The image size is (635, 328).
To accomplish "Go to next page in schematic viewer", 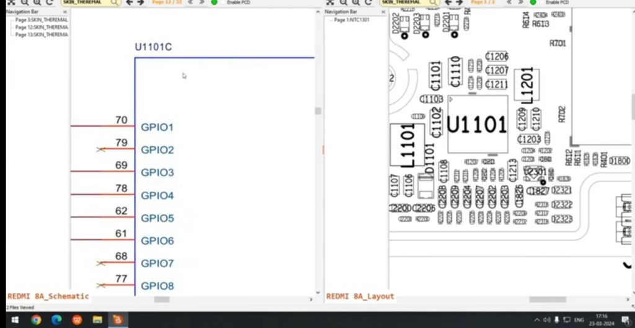I will 202,2.
